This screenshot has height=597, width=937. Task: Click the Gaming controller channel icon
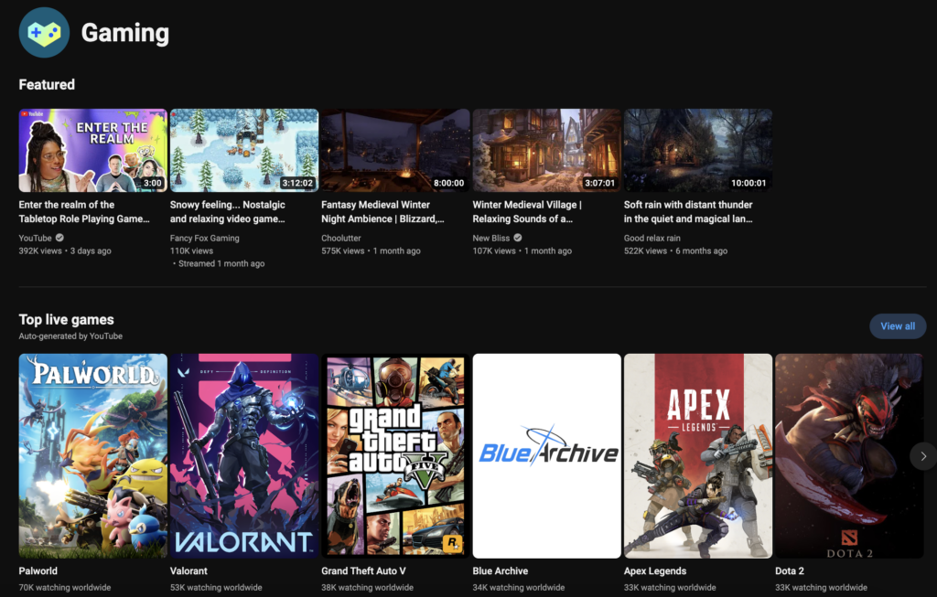coord(44,33)
